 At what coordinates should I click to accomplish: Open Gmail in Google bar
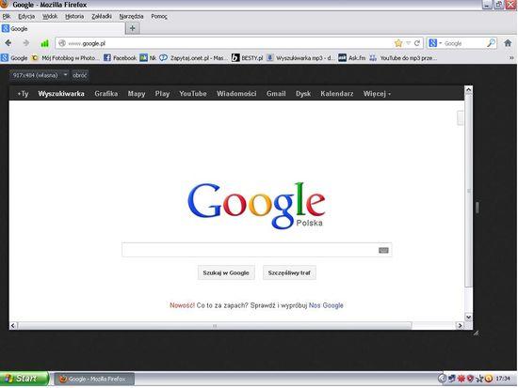tap(276, 94)
